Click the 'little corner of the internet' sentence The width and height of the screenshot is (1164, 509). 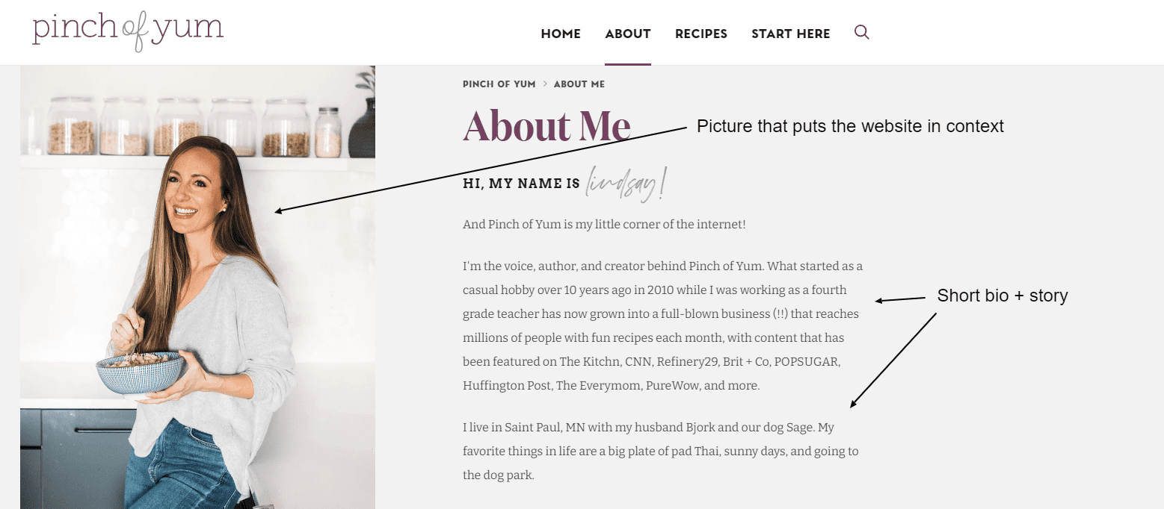(604, 224)
